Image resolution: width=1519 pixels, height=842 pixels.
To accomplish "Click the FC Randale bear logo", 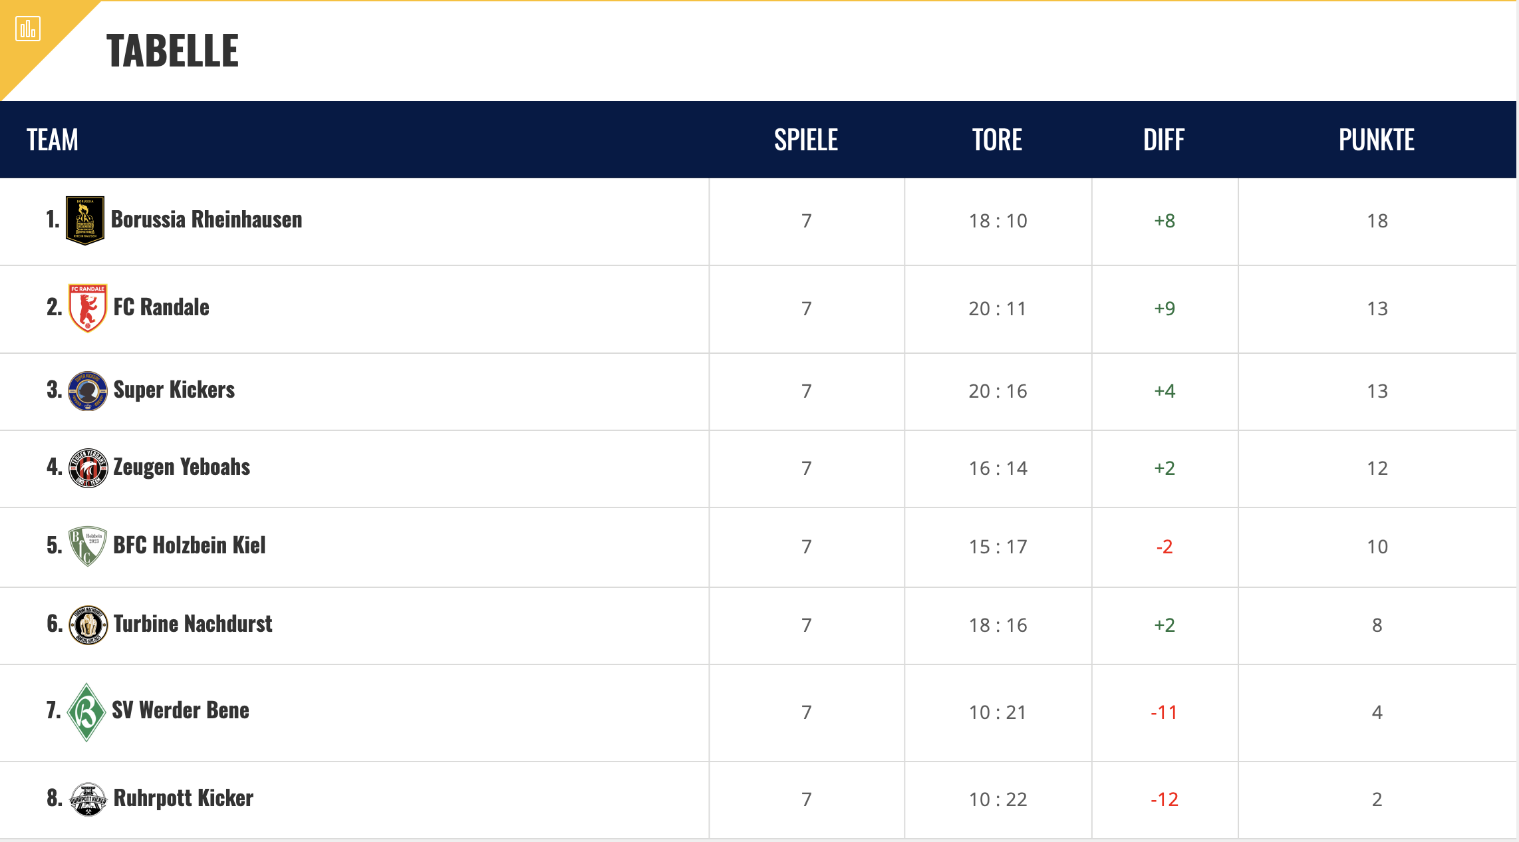I will pyautogui.click(x=88, y=308).
